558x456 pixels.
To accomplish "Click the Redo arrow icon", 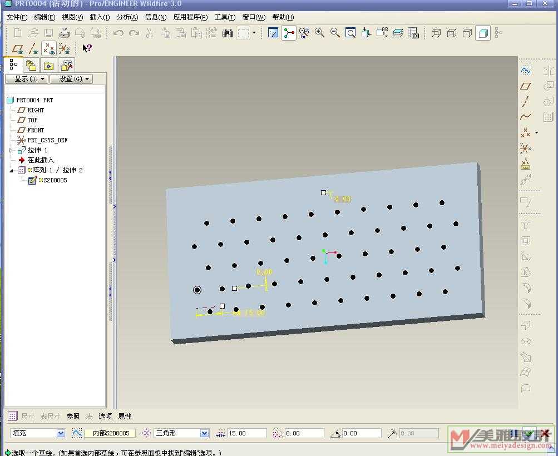I will [x=134, y=33].
